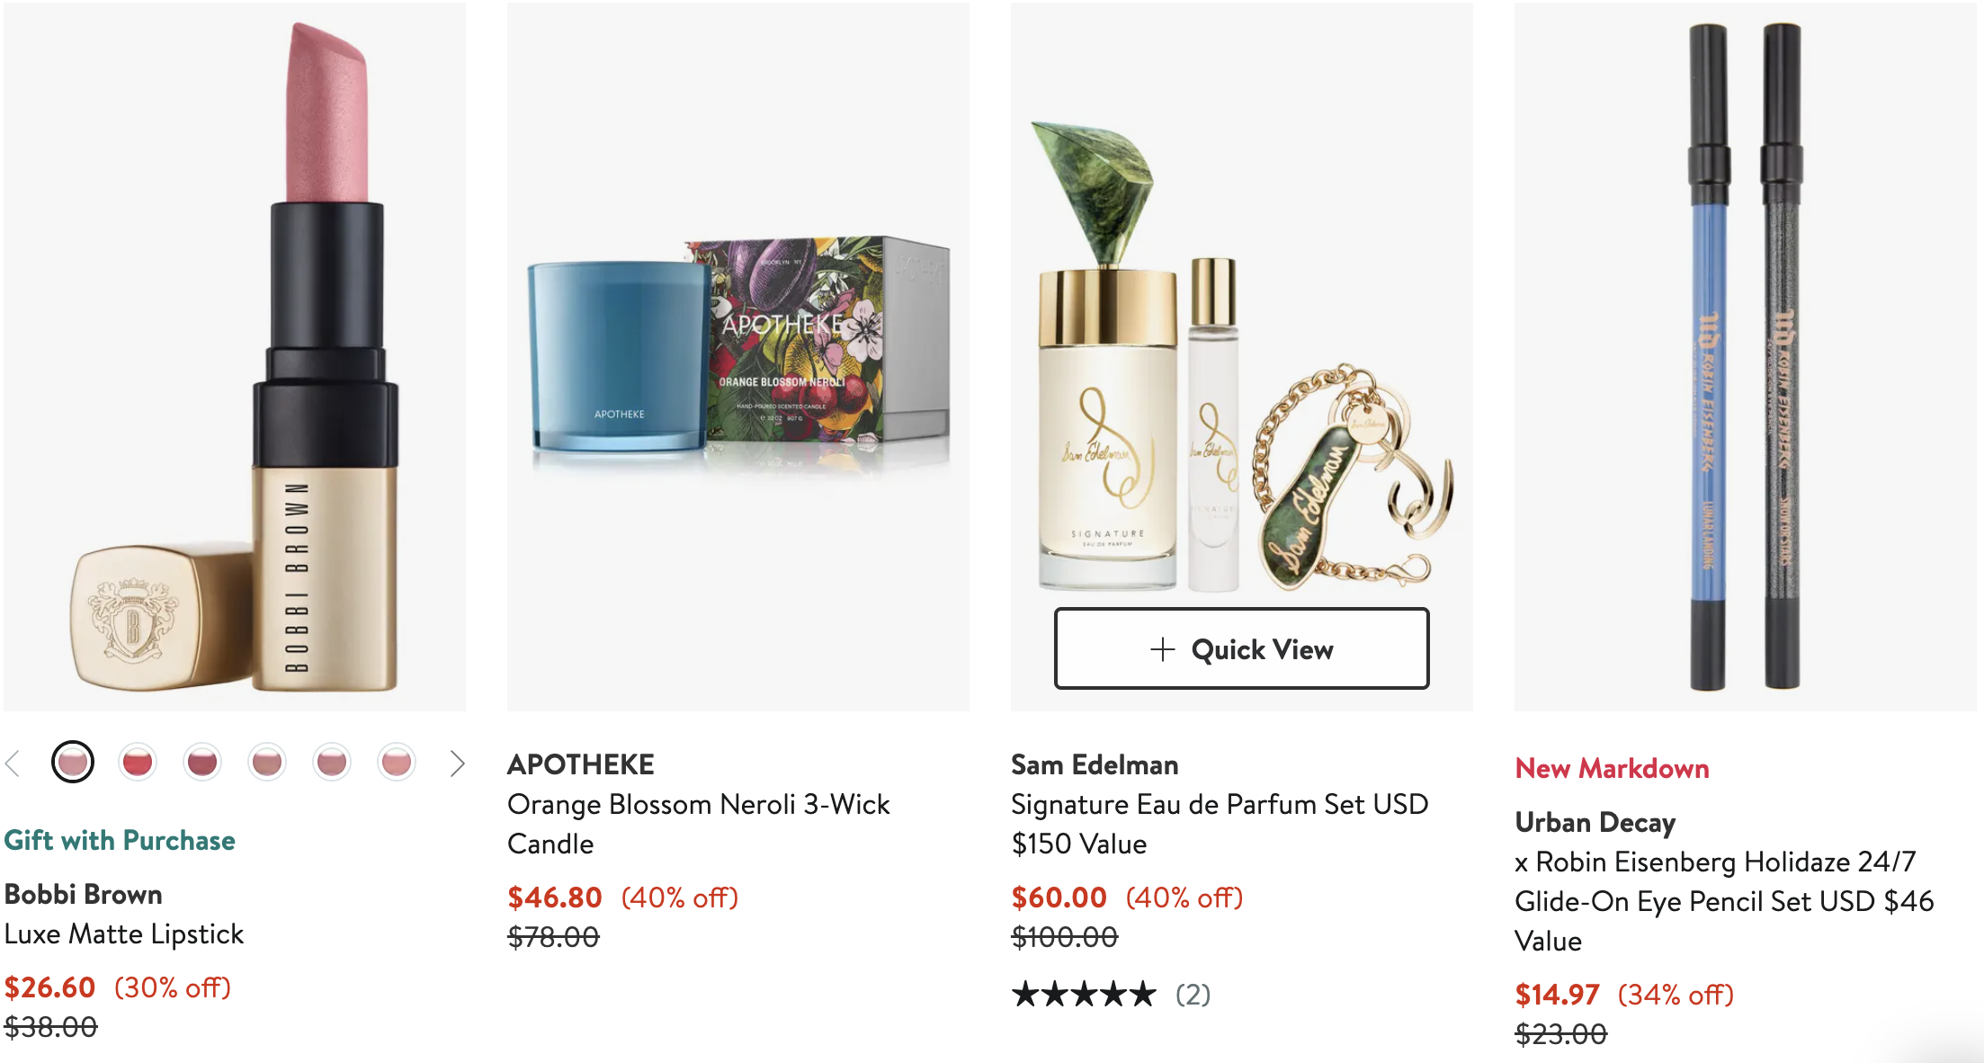Click the Gift with Purchase label
The height and width of the screenshot is (1063, 1984).
(x=120, y=840)
